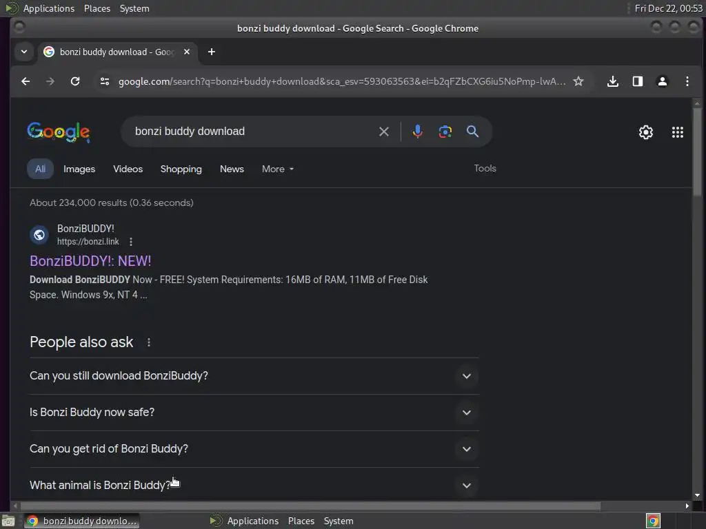Switch to Videos results
The width and height of the screenshot is (706, 529).
pos(128,169)
